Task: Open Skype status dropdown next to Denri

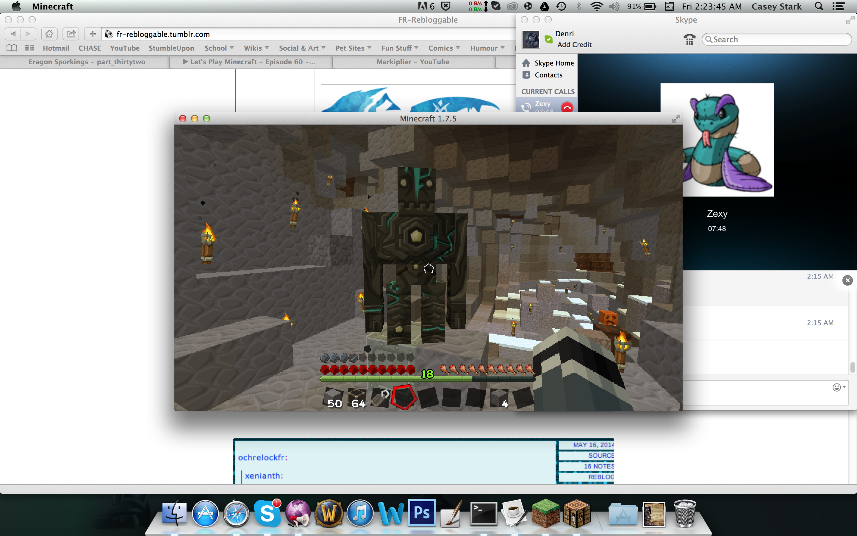Action: click(548, 39)
